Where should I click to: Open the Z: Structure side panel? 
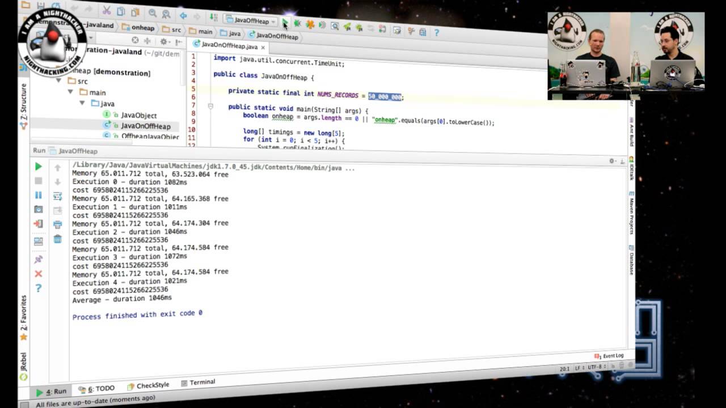24,106
